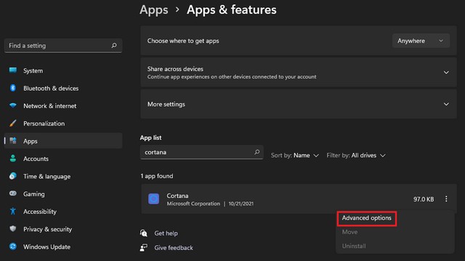Screen dimensions: 465x261
Task: Go to Bluetooth & devices label
Action: (51, 88)
